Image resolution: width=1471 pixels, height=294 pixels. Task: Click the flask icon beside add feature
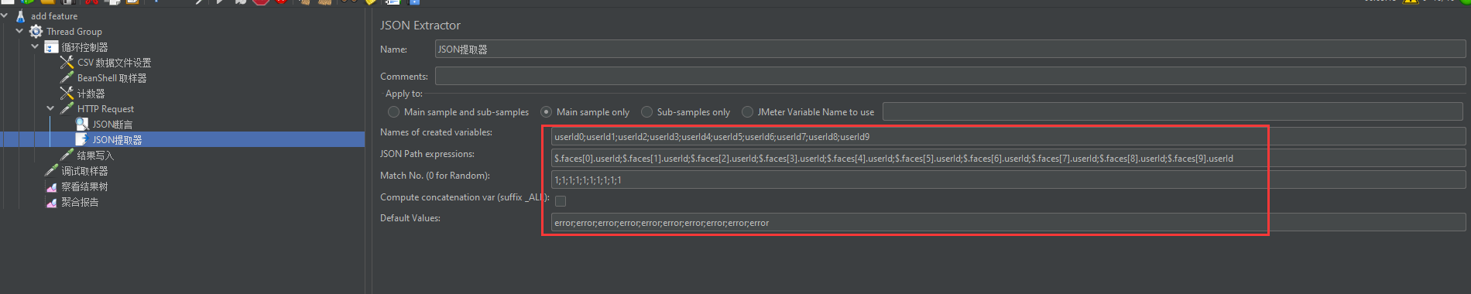click(21, 16)
